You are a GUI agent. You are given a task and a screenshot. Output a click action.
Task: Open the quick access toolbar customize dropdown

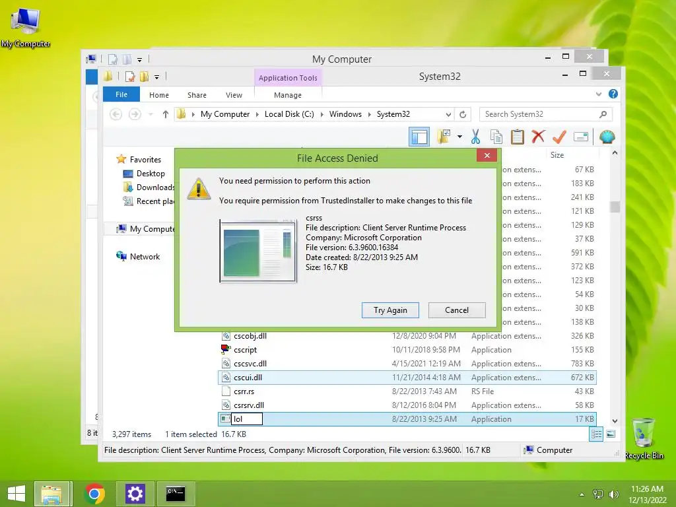(156, 77)
